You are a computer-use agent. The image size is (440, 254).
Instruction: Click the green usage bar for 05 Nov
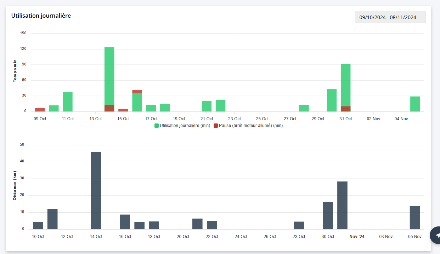pyautogui.click(x=415, y=104)
